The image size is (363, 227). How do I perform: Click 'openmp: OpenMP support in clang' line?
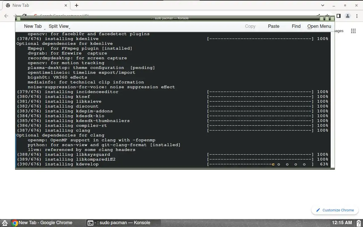pyautogui.click(x=92, y=140)
